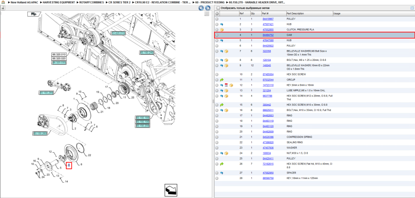Image resolution: width=415 pixels, height=198 pixels.
Task: Click blue arrow icon for part 9837786
Action: [222, 96]
